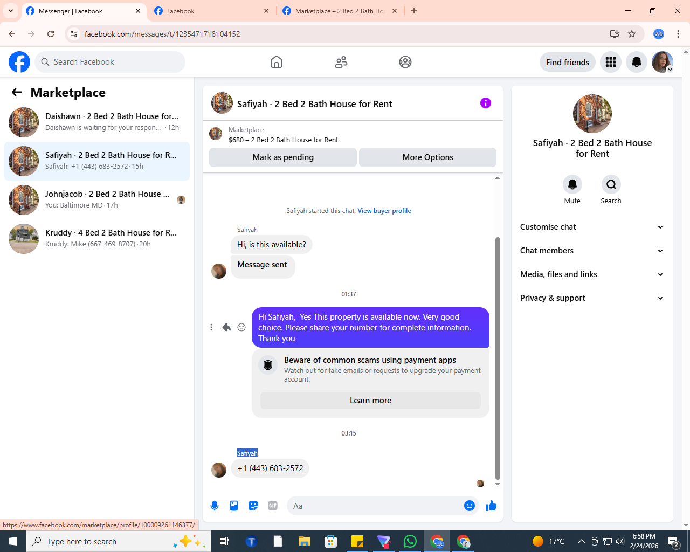Switch to the Marketplace 2 Bed tab
The height and width of the screenshot is (552, 690).
[340, 11]
